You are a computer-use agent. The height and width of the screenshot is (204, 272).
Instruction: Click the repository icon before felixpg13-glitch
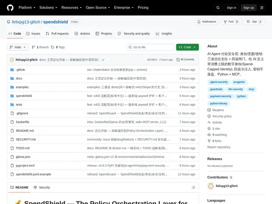(x=8, y=22)
